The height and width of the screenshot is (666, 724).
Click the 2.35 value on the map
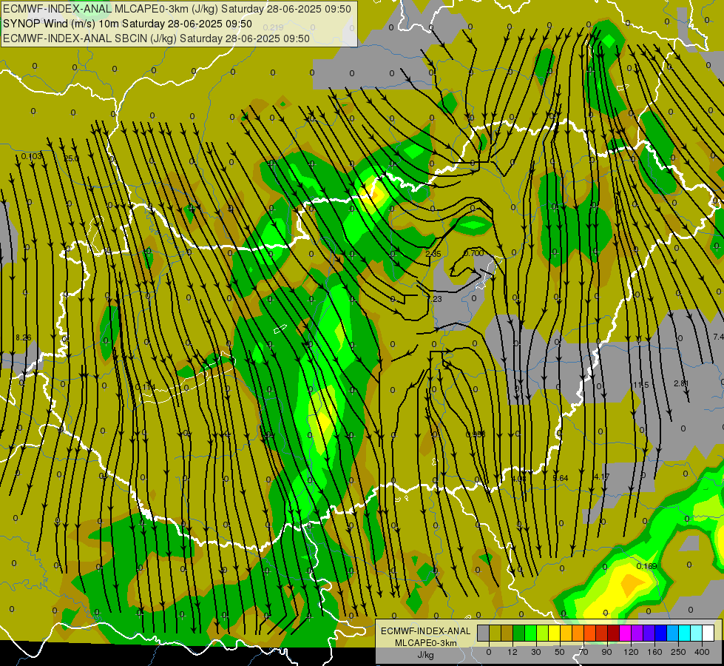(x=433, y=254)
